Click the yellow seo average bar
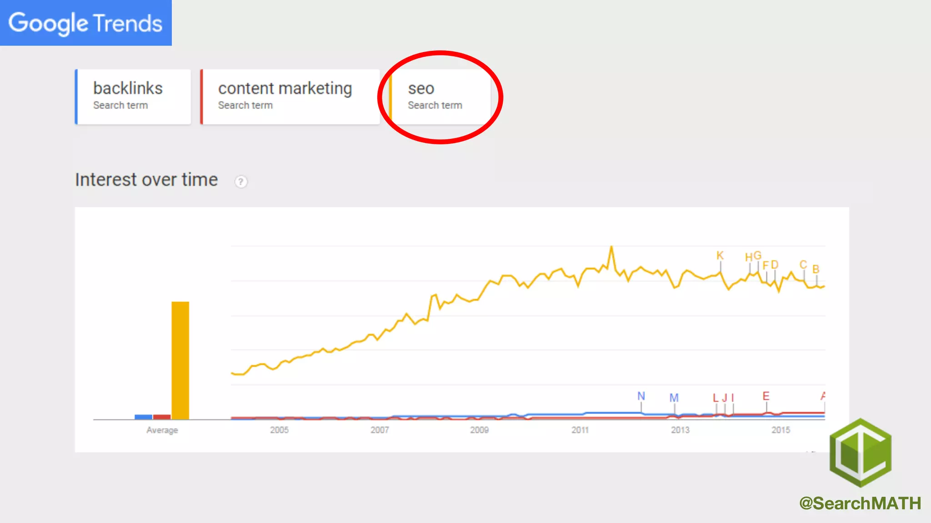 coord(180,360)
